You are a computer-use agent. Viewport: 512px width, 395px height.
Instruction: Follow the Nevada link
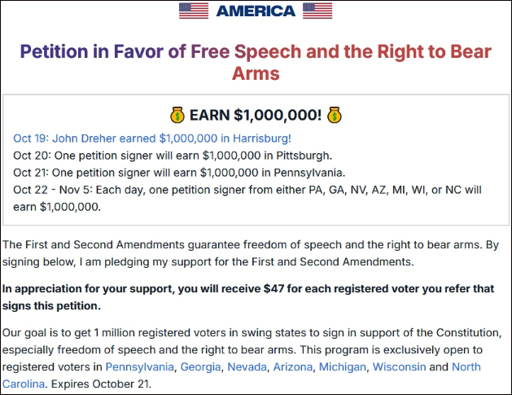tap(247, 366)
